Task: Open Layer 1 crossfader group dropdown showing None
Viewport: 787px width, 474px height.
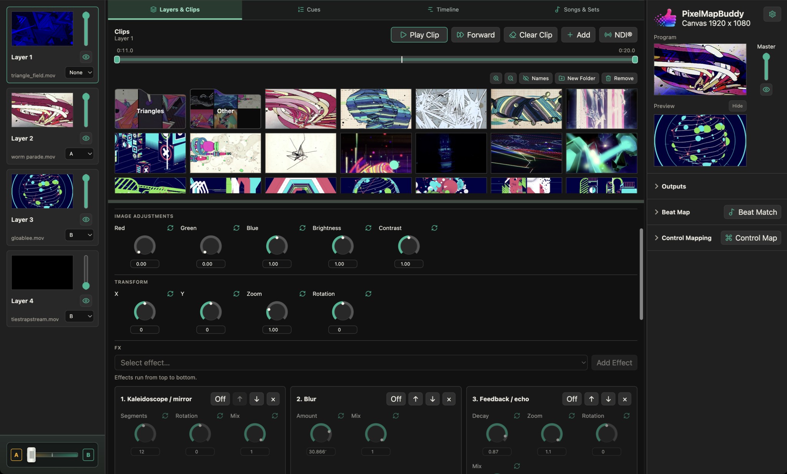Action: (80, 73)
